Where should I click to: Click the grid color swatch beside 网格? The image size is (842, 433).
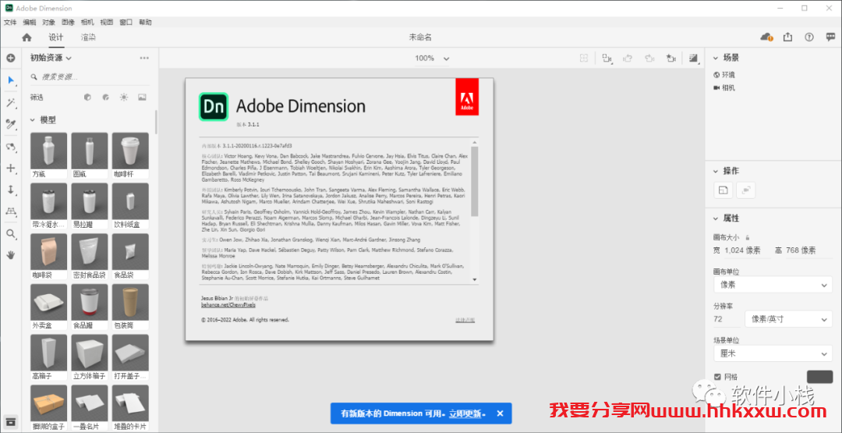click(819, 377)
